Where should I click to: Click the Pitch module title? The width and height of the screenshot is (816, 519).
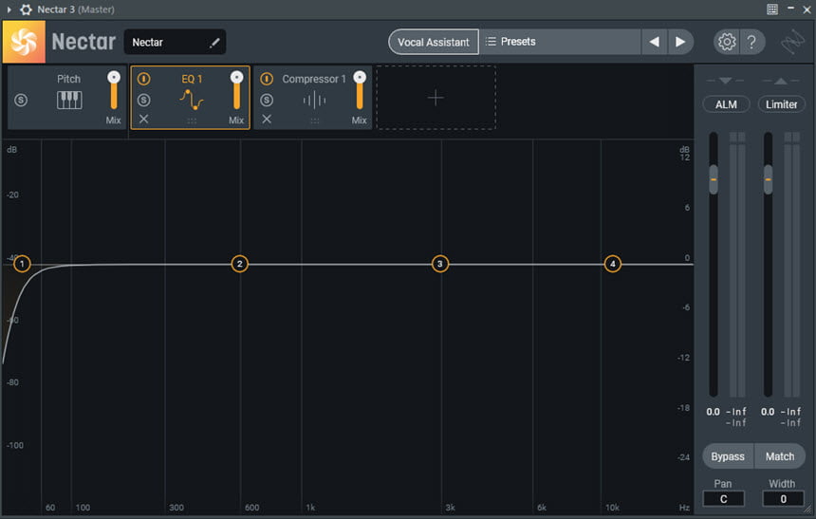(68, 79)
